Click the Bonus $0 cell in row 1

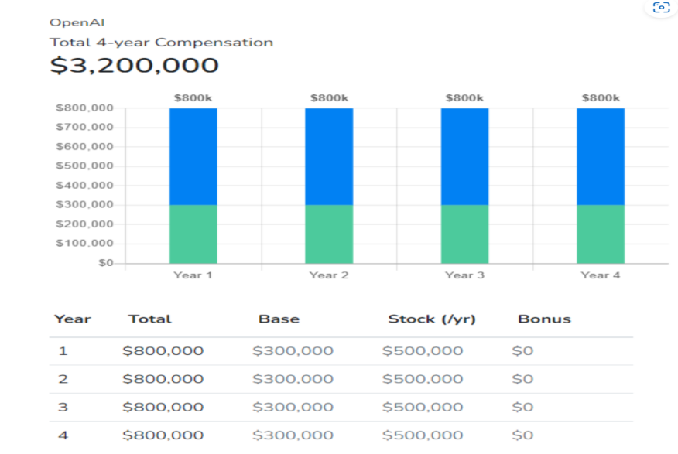(522, 351)
